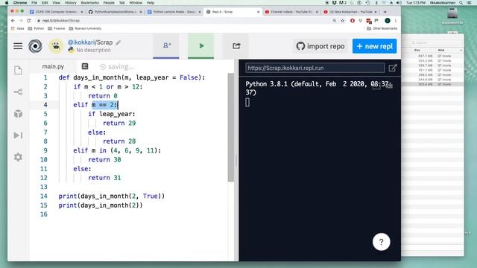Open a new browser tab

385,12
